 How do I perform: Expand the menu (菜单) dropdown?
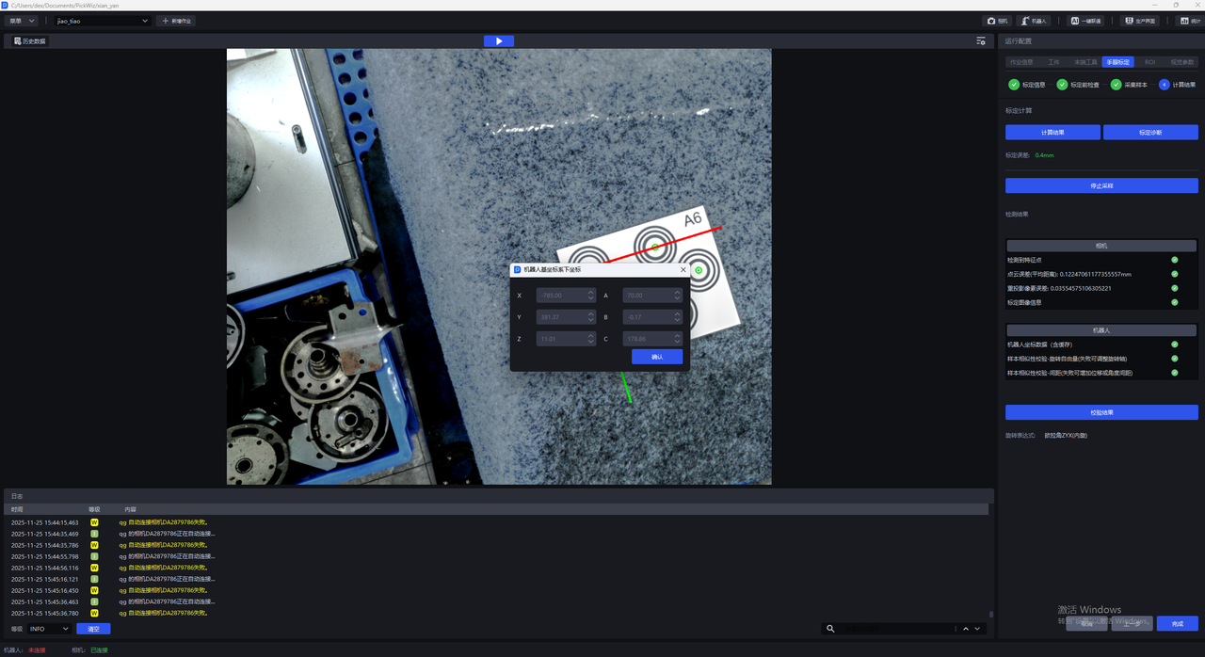tap(21, 21)
